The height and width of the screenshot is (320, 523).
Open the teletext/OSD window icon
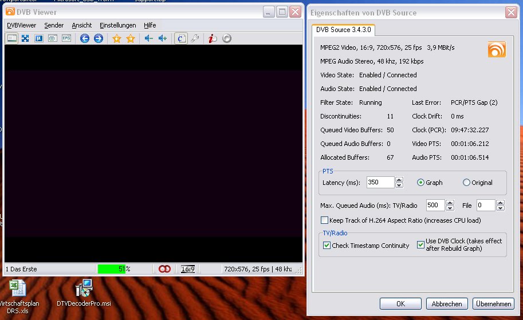pyautogui.click(x=52, y=38)
